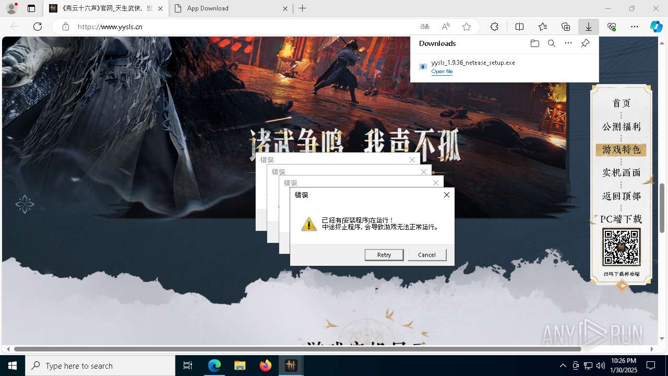668x376 pixels.
Task: Add page to favorites star
Action: 467,27
